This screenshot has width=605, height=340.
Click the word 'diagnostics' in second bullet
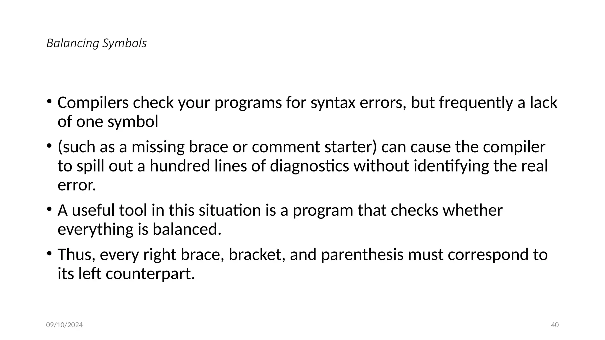310,166
